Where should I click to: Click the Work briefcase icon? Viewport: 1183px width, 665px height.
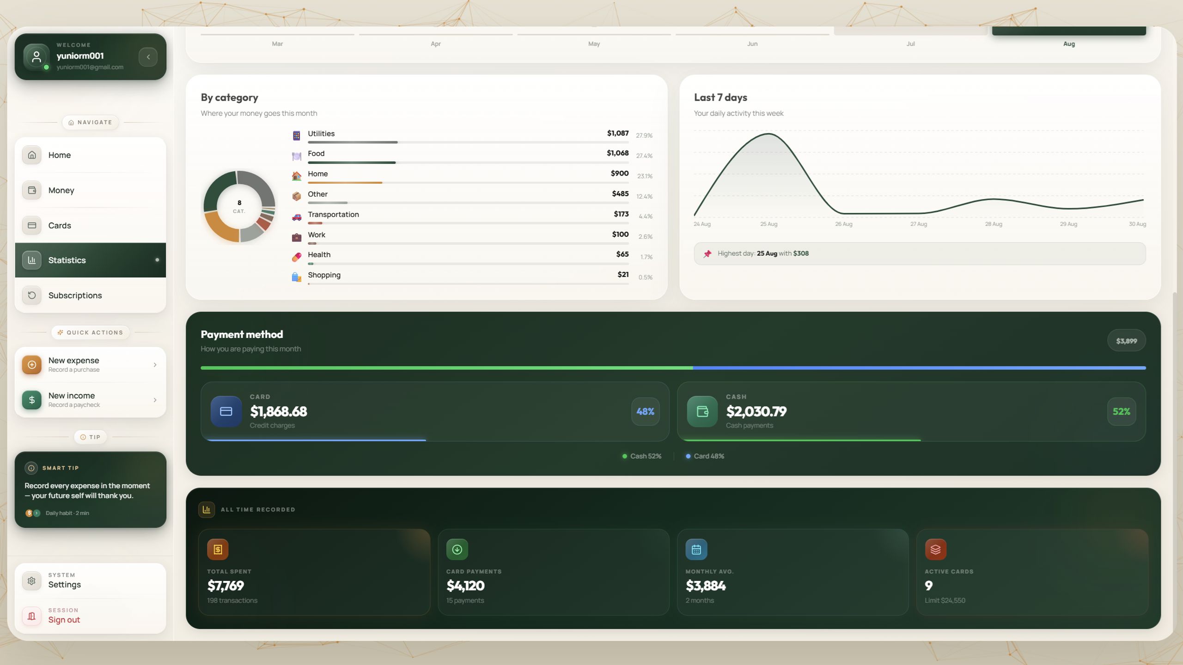pyautogui.click(x=297, y=237)
